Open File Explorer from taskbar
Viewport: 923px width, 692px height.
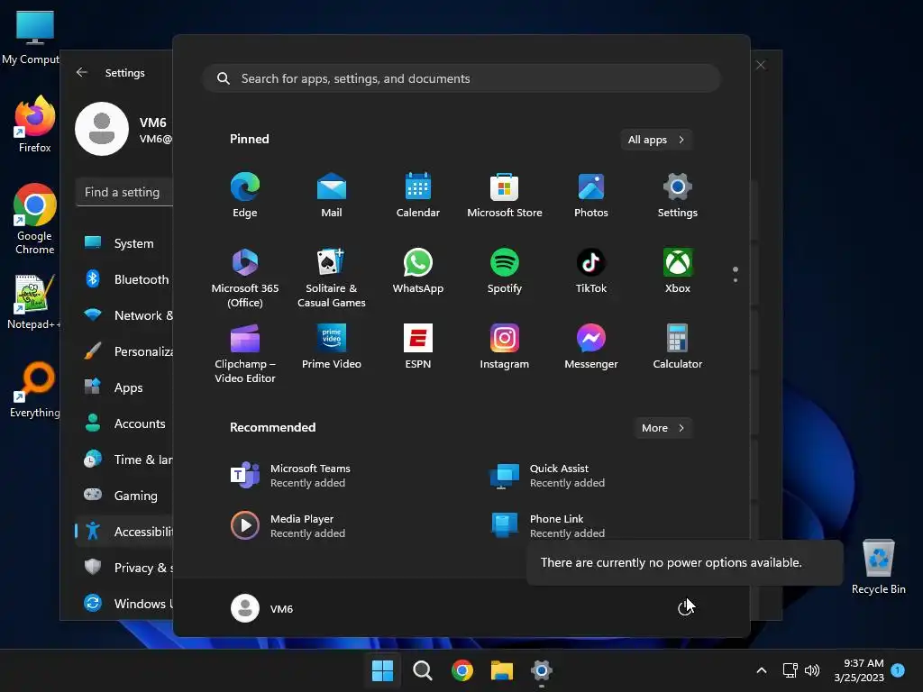(x=501, y=670)
